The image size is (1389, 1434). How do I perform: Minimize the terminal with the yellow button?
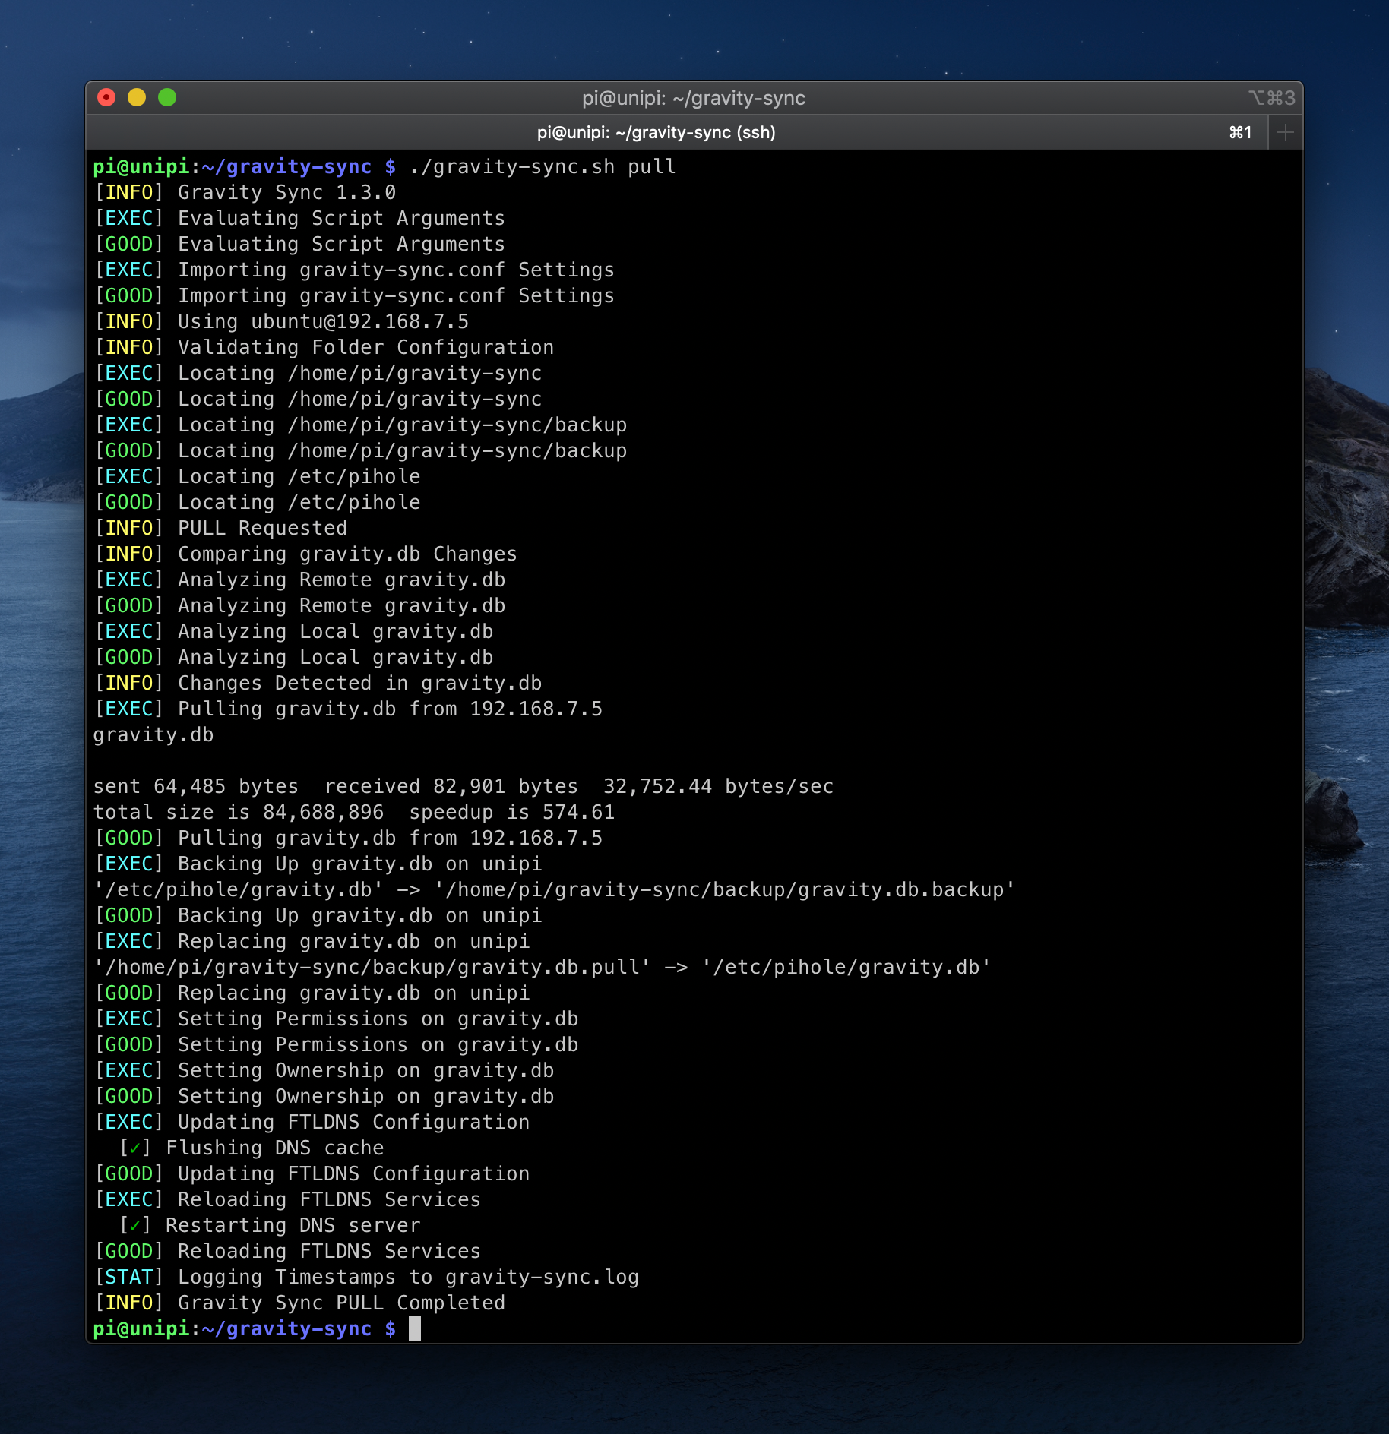coord(137,97)
